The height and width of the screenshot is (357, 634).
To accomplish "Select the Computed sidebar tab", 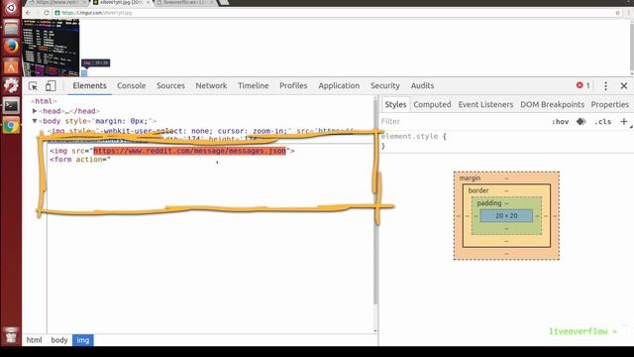I will tap(432, 104).
